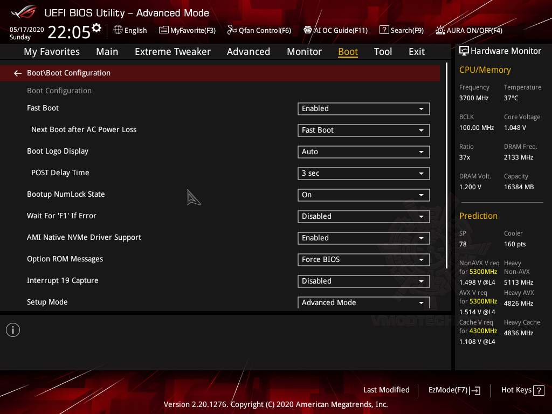The width and height of the screenshot is (552, 414).
Task: Open the Setup Mode dropdown
Action: tap(363, 302)
